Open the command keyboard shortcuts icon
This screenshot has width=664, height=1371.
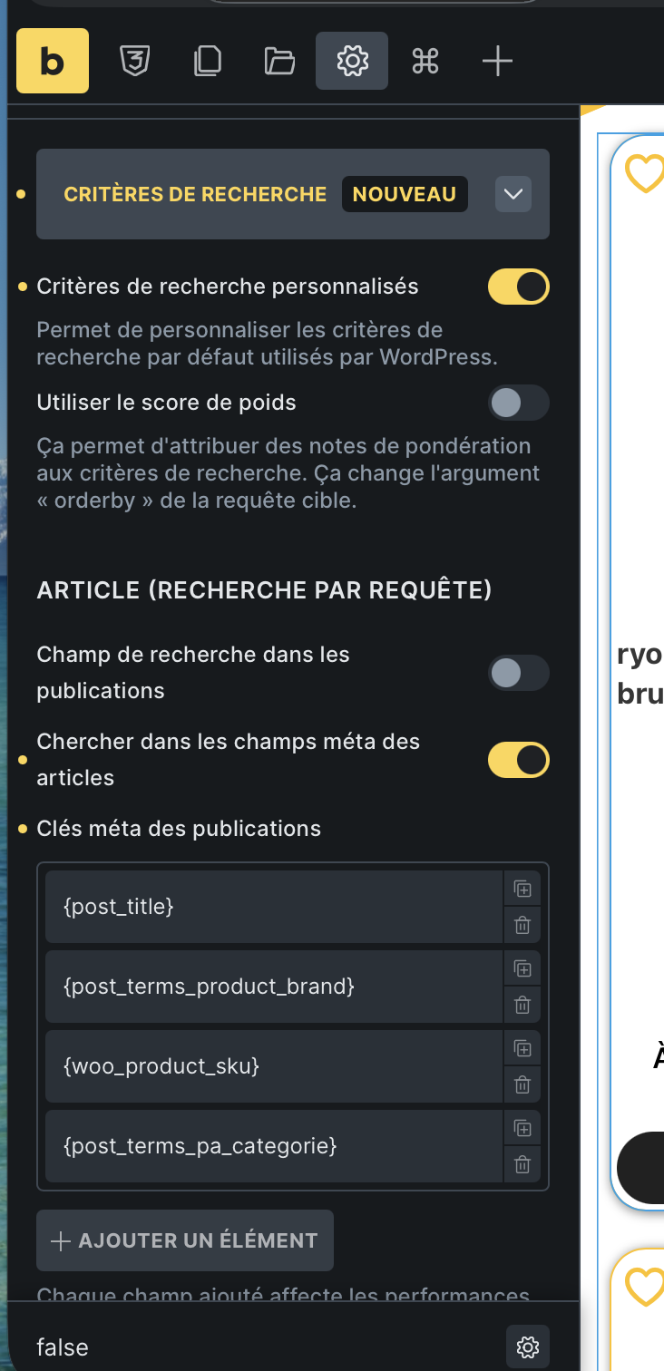tap(425, 62)
